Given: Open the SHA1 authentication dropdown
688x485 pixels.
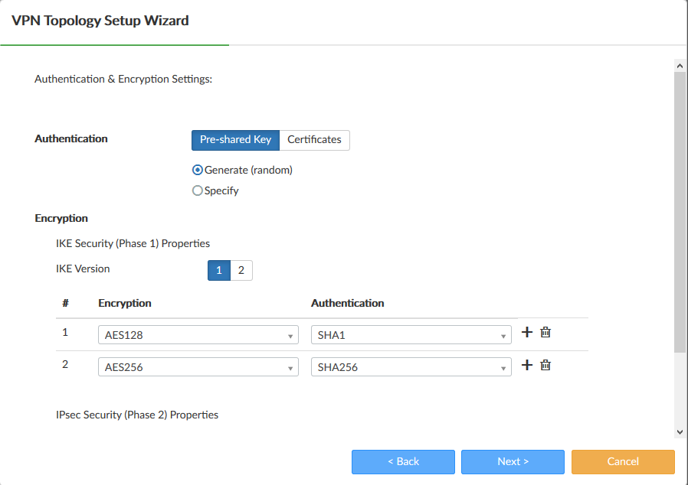Looking at the screenshot, I should pos(411,335).
